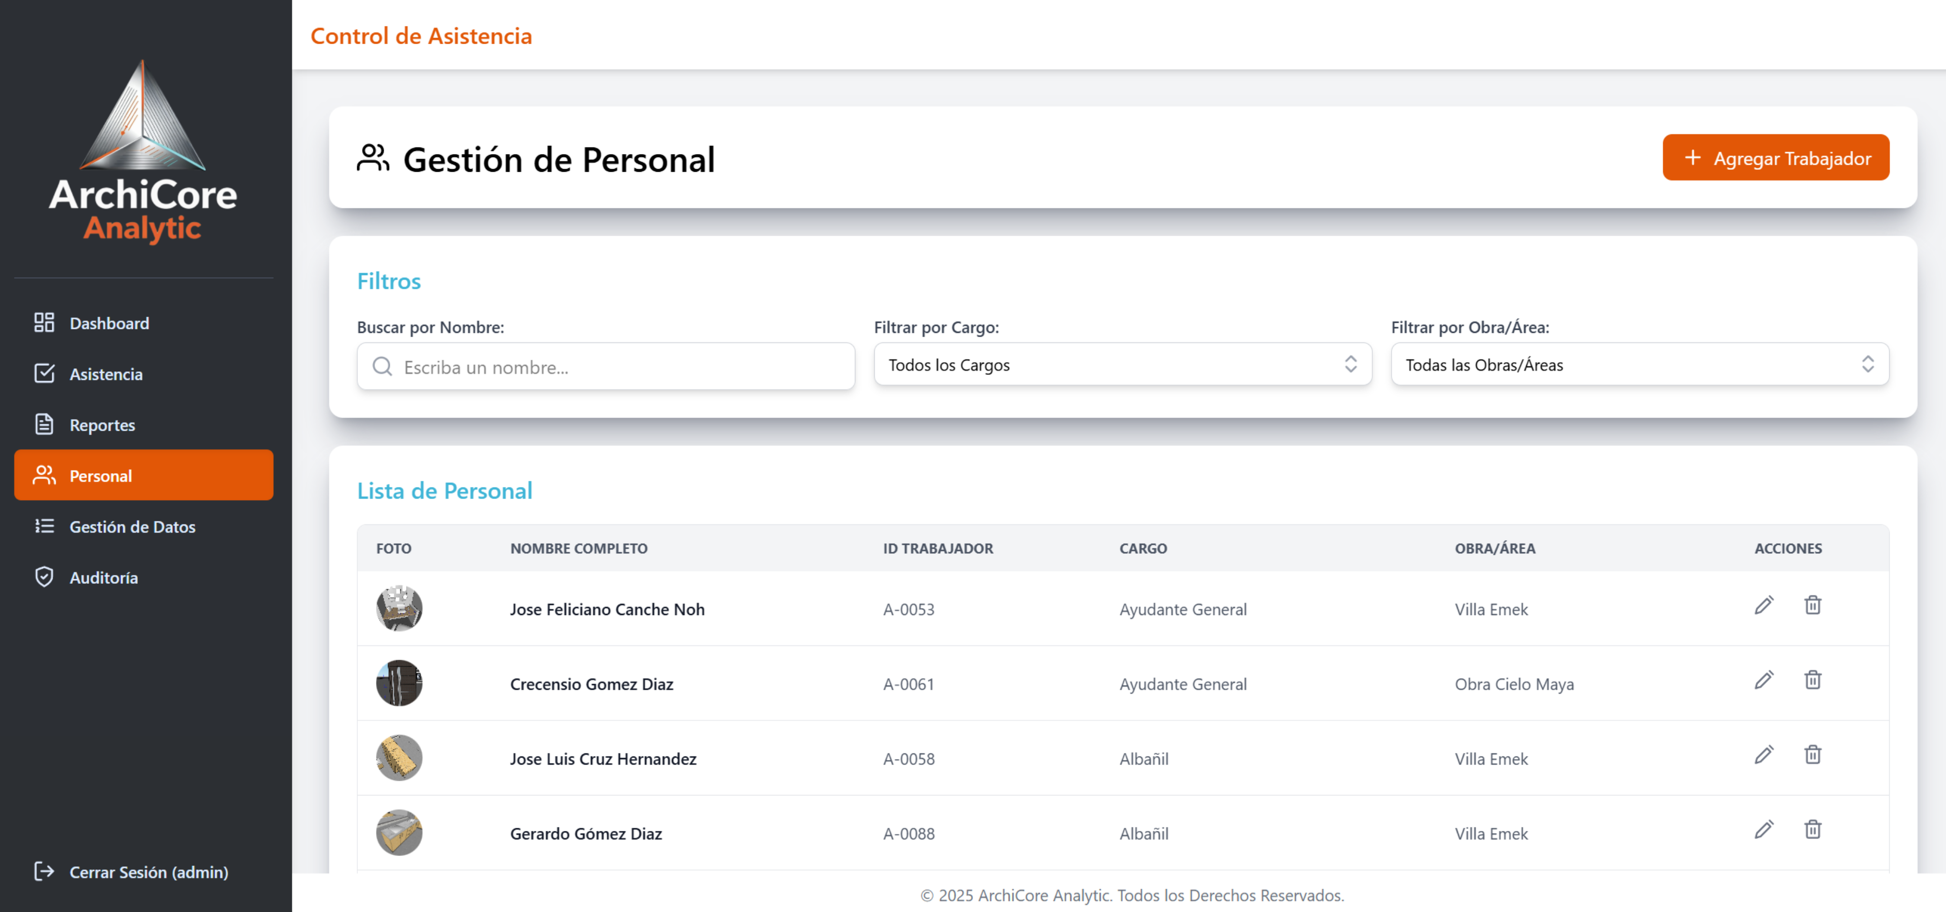Open the Reportes menu item
This screenshot has height=912, width=1946.
click(143, 425)
